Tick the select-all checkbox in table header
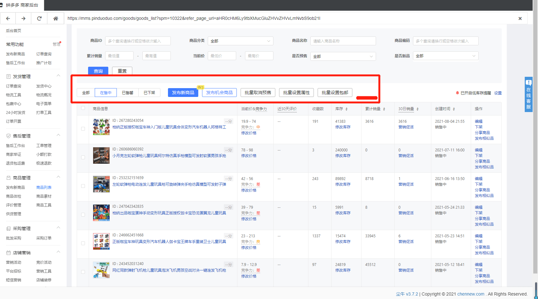Image resolution: width=538 pixels, height=299 pixels. point(83,108)
